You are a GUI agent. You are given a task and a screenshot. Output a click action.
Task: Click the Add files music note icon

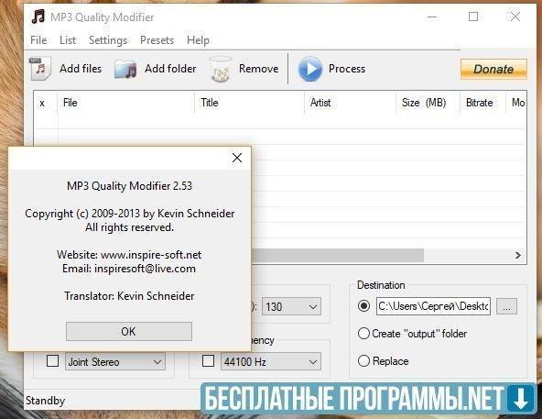tap(40, 68)
